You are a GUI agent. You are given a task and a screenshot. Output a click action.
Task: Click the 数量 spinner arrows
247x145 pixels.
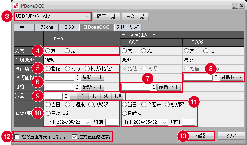[x=66, y=96]
